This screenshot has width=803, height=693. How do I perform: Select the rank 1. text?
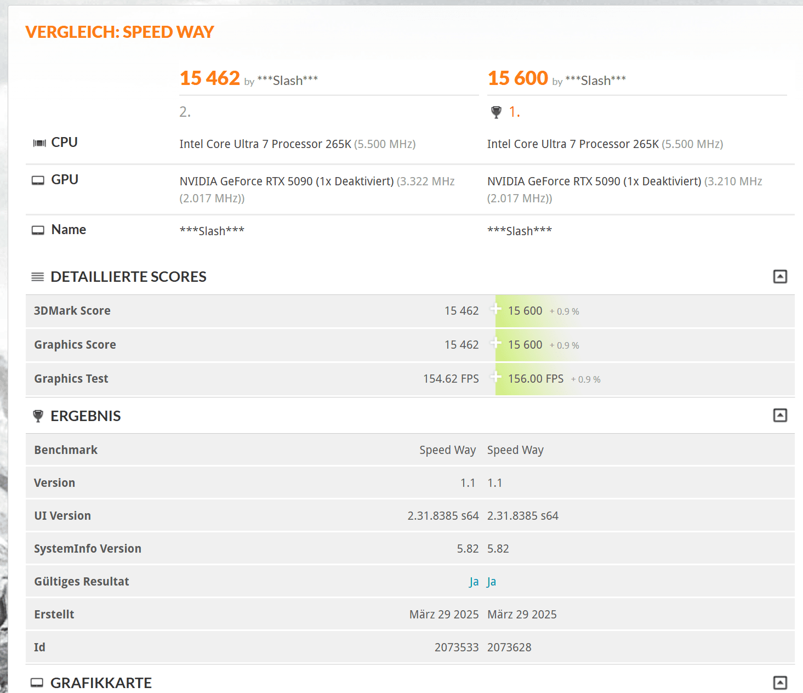tap(514, 112)
